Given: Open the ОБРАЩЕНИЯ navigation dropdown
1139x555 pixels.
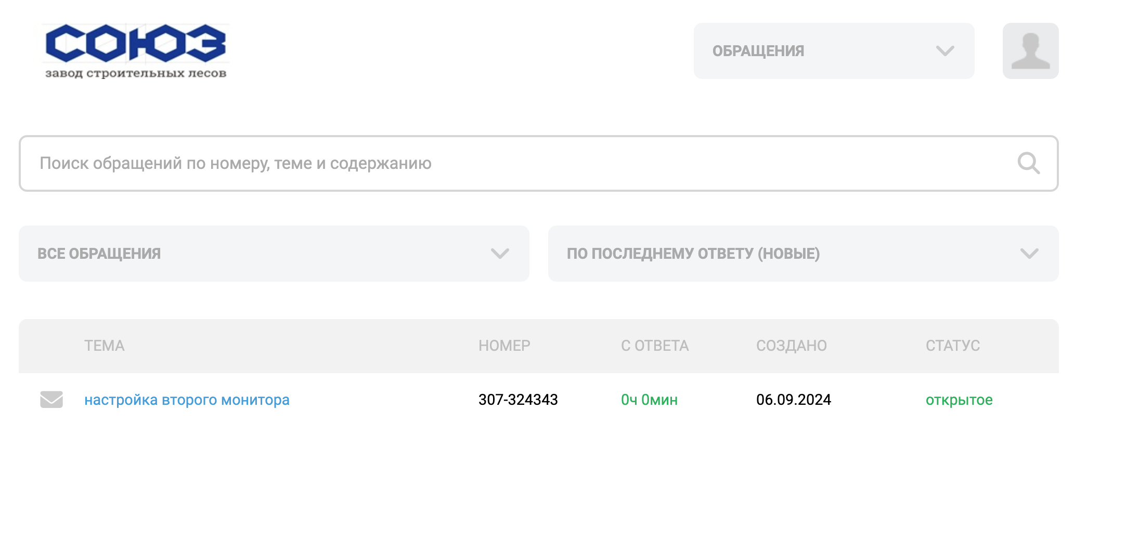Looking at the screenshot, I should pyautogui.click(x=834, y=51).
